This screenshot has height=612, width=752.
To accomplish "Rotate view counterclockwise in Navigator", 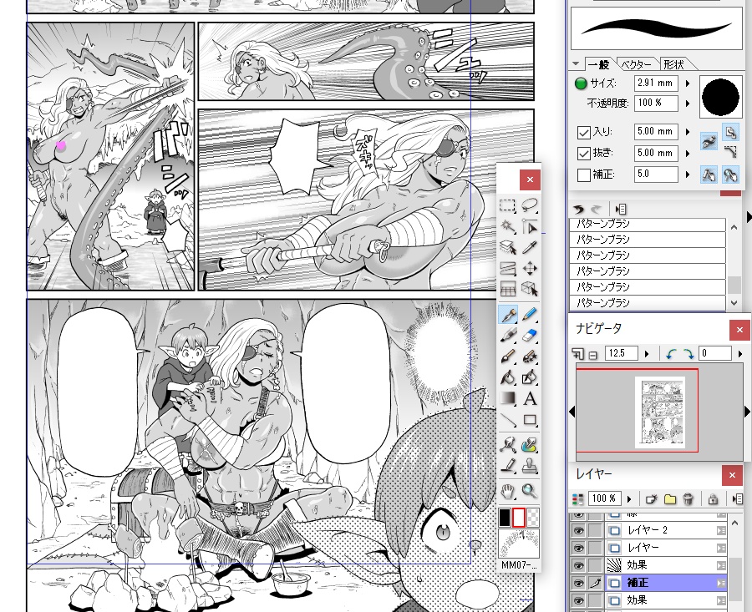I will coord(671,354).
